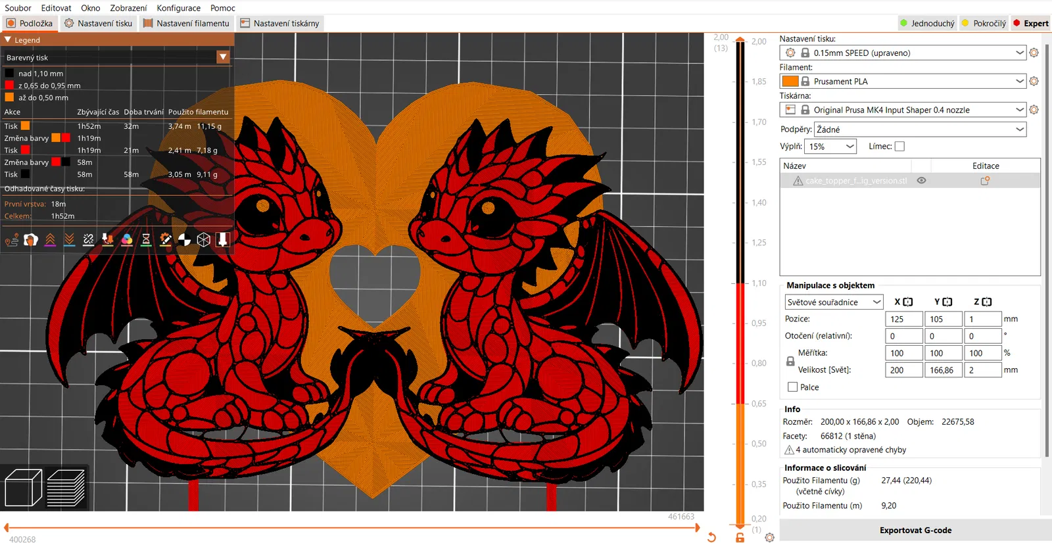
Task: Open the Výplň infill percentage dropdown
Action: (831, 147)
